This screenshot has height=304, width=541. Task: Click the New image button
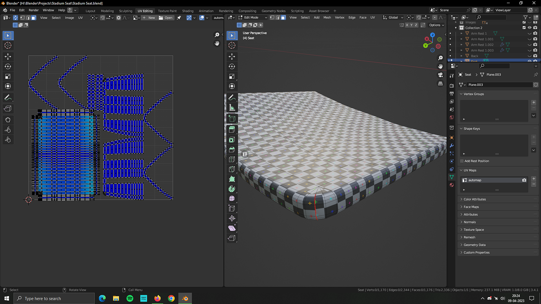pyautogui.click(x=149, y=18)
